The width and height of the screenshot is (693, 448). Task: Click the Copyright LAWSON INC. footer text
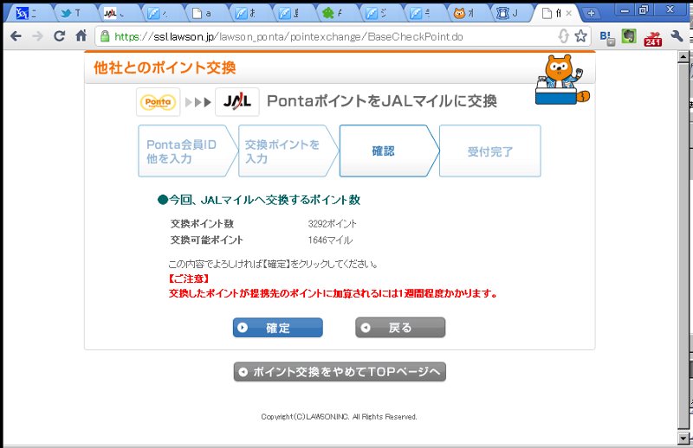click(x=339, y=417)
